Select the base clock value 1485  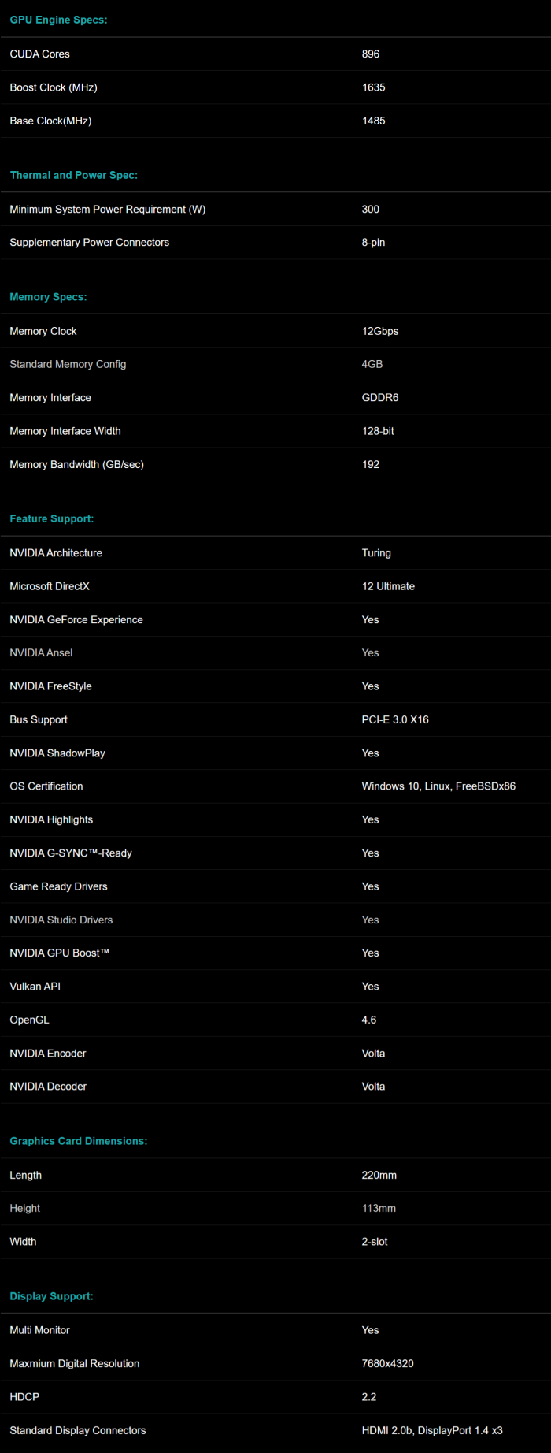click(374, 121)
